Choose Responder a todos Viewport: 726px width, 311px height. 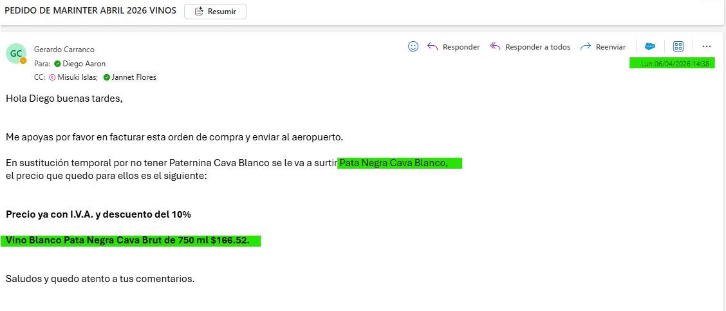[530, 47]
